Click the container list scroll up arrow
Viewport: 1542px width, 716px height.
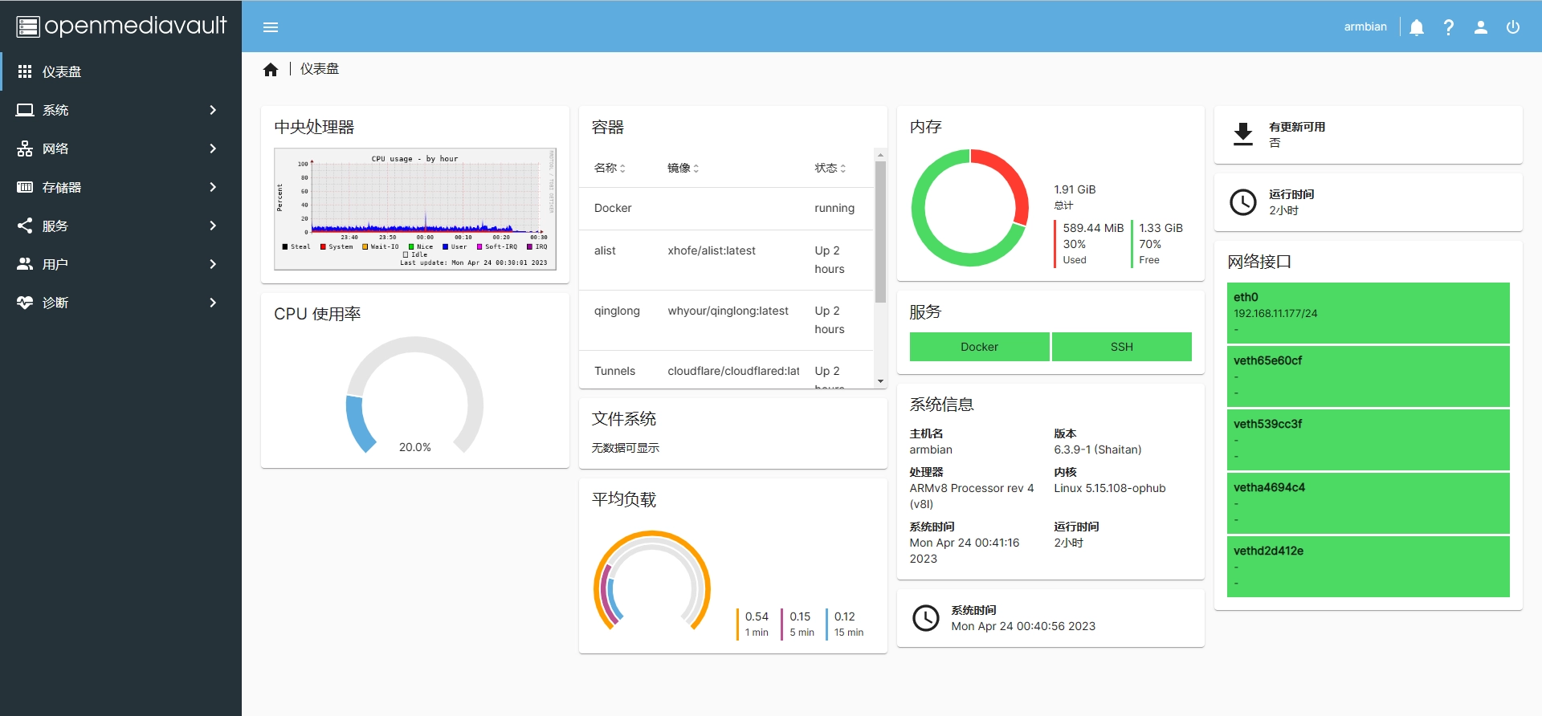(880, 154)
